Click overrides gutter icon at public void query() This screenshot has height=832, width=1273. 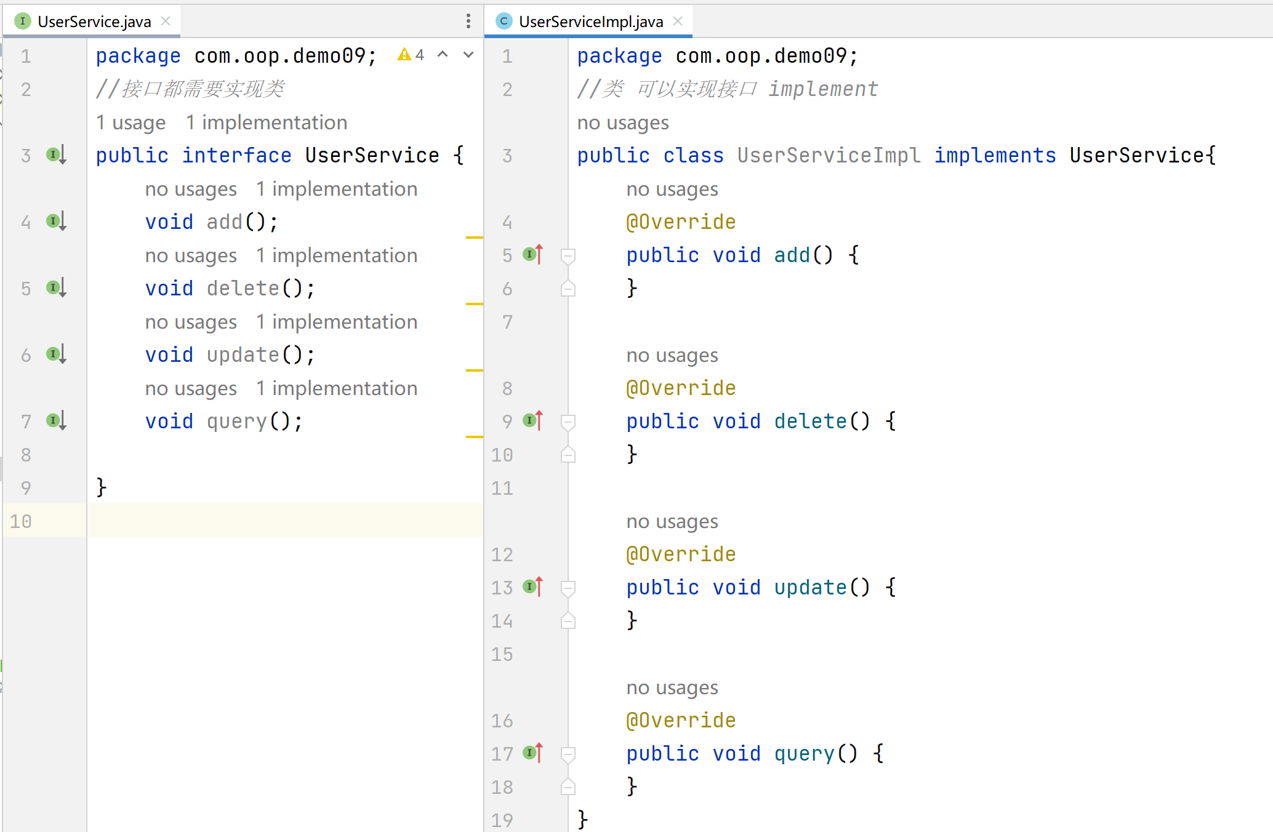click(533, 753)
